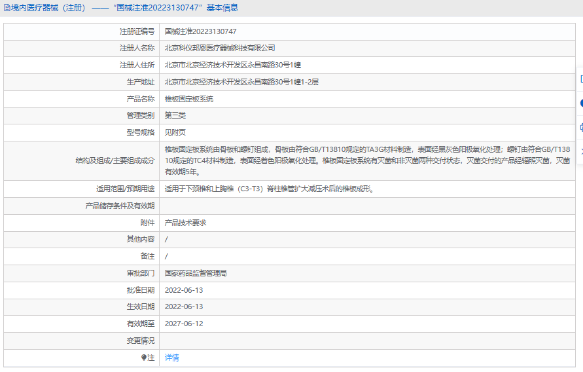
Task: Open the 详情 details link
Action: tap(172, 358)
